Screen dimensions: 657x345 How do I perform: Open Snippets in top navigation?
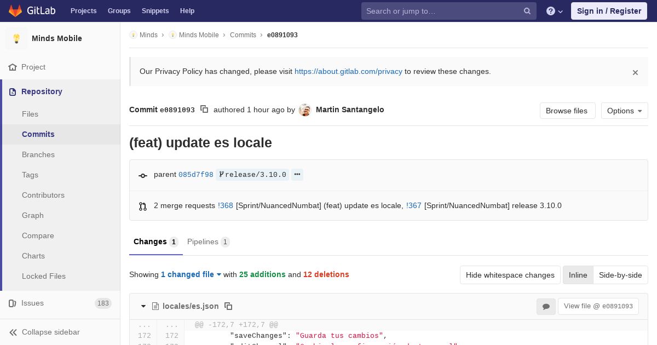coord(155,11)
